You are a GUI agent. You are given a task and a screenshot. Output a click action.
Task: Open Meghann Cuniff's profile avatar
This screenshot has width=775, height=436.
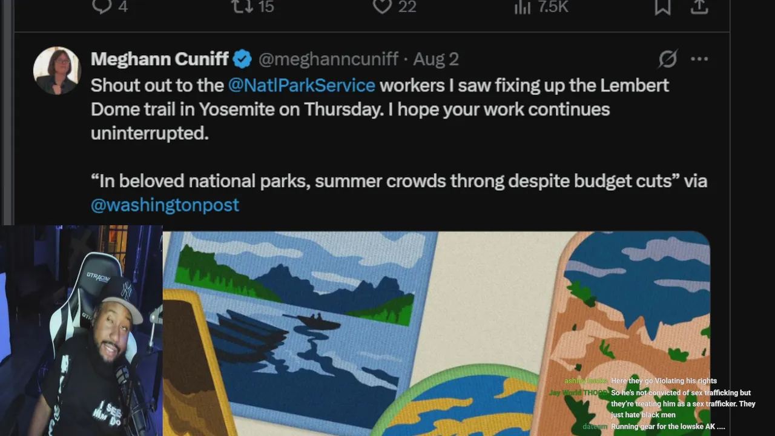click(57, 70)
